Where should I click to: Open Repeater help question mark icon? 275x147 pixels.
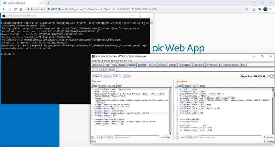tap(272, 76)
